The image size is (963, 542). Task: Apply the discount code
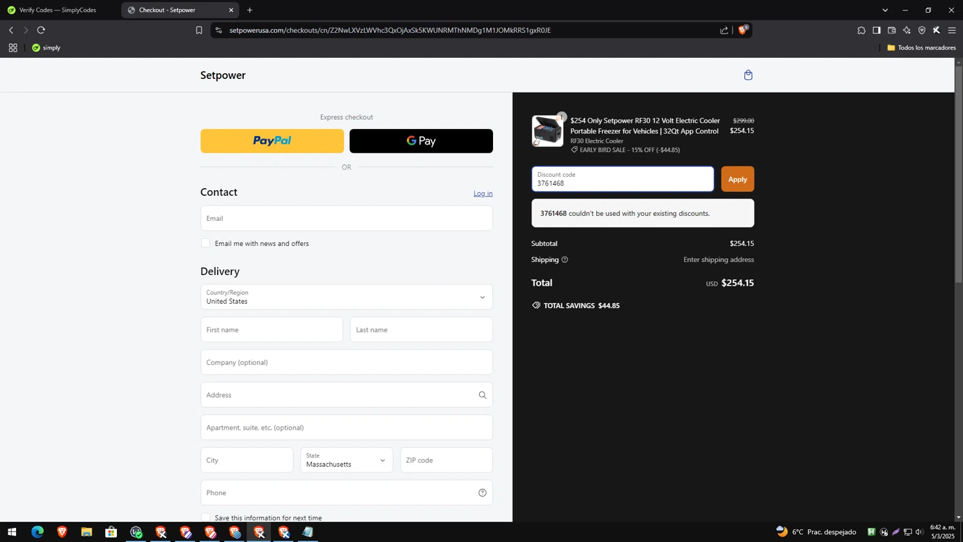tap(738, 179)
